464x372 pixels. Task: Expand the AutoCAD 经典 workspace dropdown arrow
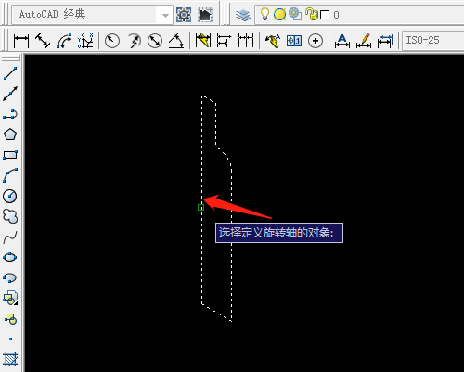(165, 15)
